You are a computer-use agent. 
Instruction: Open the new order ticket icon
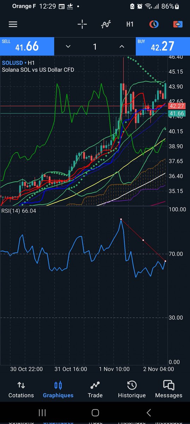point(178,24)
